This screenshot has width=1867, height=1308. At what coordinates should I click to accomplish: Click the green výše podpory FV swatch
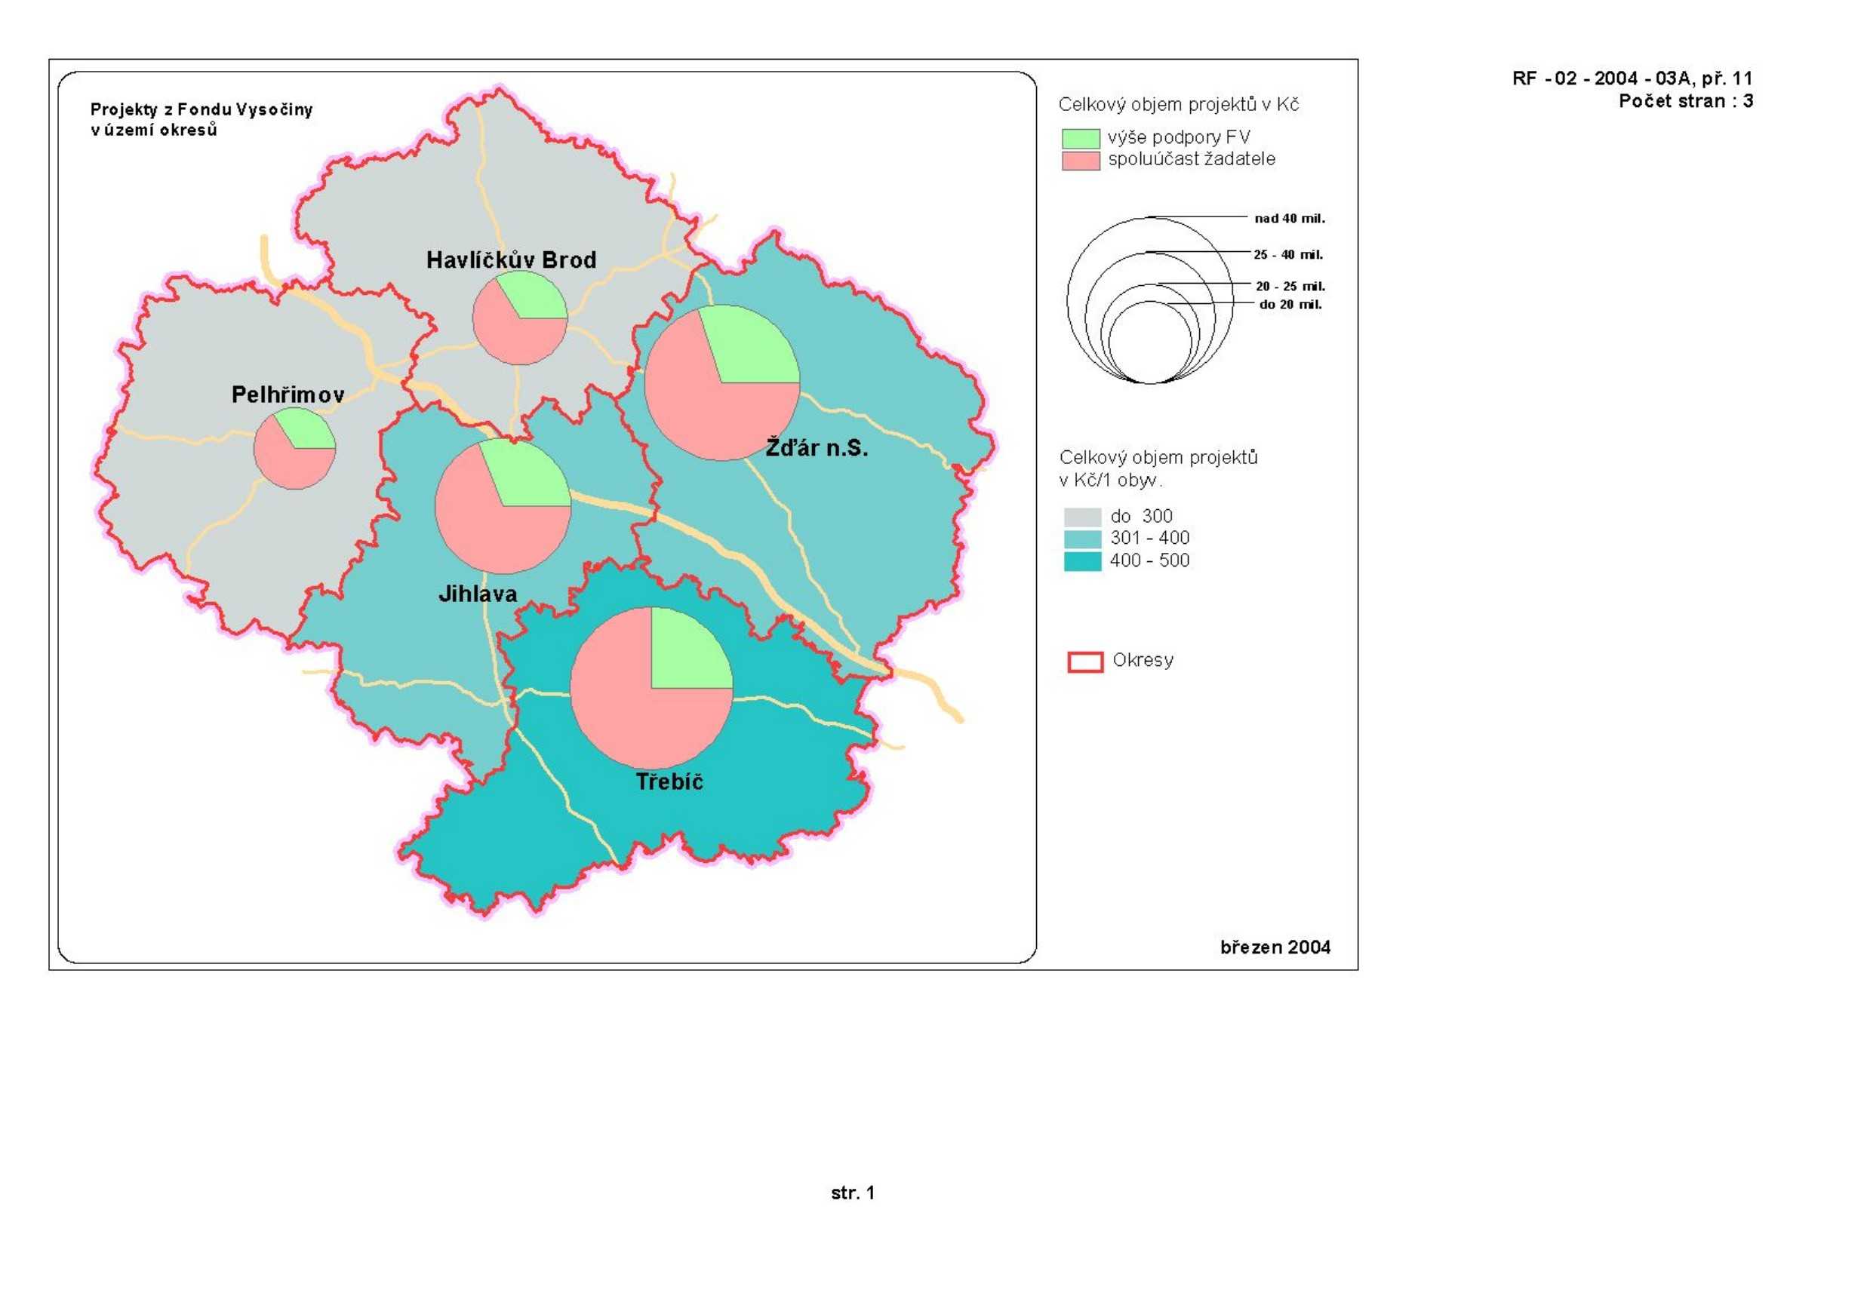(1081, 138)
